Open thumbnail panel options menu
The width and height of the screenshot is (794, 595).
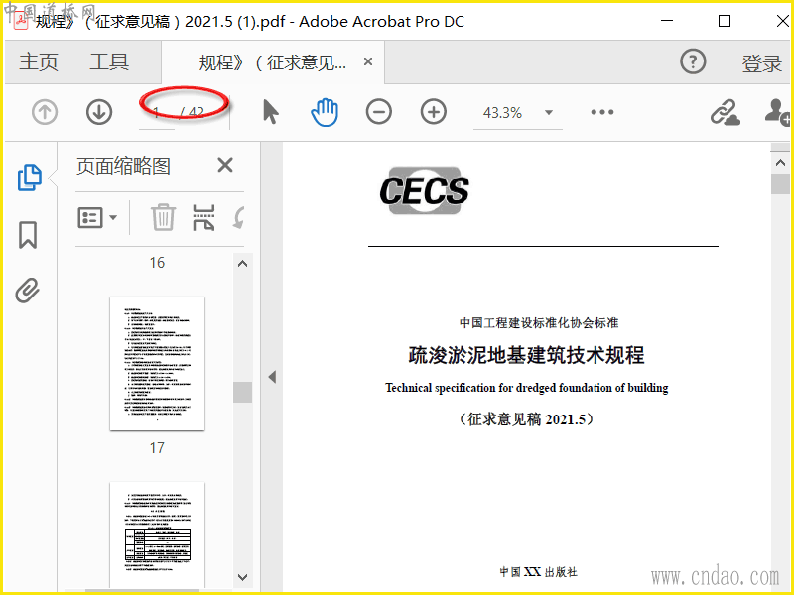(97, 217)
